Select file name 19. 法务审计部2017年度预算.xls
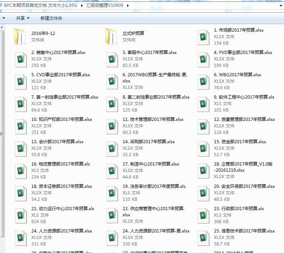Image resolution: width=284 pixels, height=253 pixels. tap(154, 186)
